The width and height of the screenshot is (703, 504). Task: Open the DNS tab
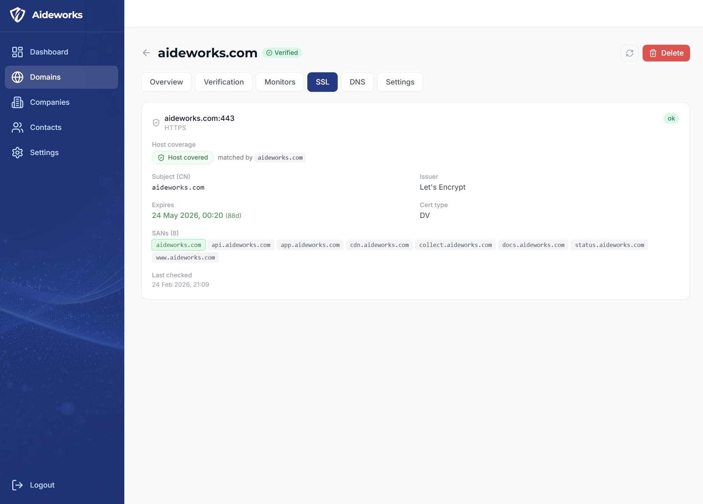357,82
